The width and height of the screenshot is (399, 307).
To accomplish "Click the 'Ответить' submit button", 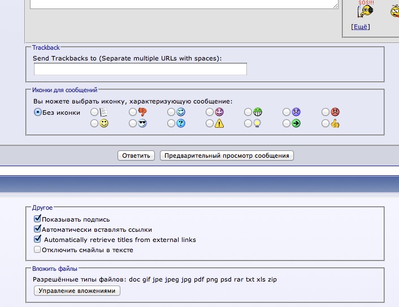I will pyautogui.click(x=136, y=155).
